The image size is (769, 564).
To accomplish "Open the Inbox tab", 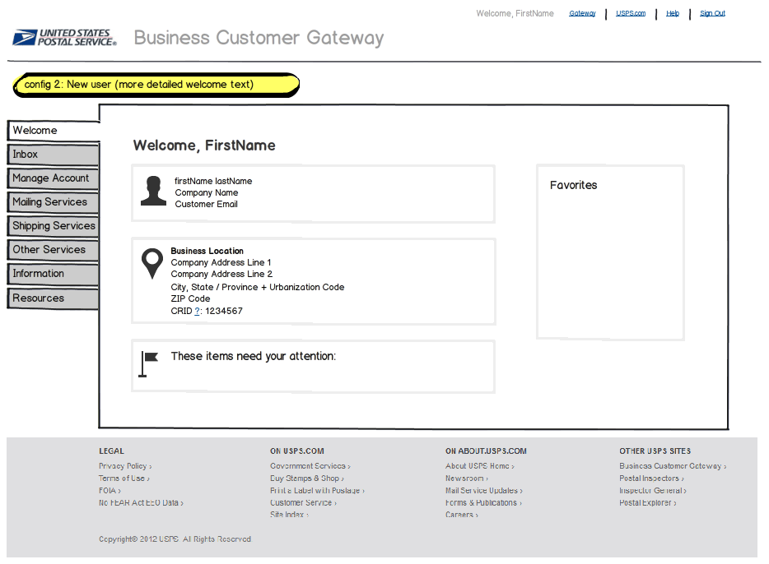I will [x=53, y=155].
